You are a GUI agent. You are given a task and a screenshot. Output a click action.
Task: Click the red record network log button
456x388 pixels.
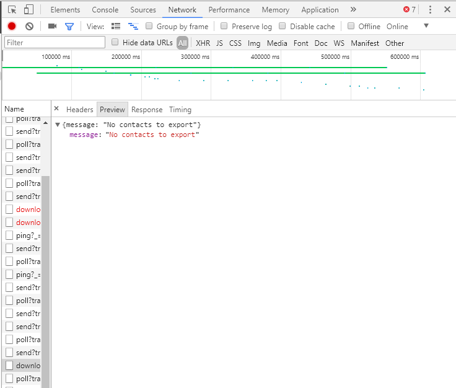click(x=12, y=26)
